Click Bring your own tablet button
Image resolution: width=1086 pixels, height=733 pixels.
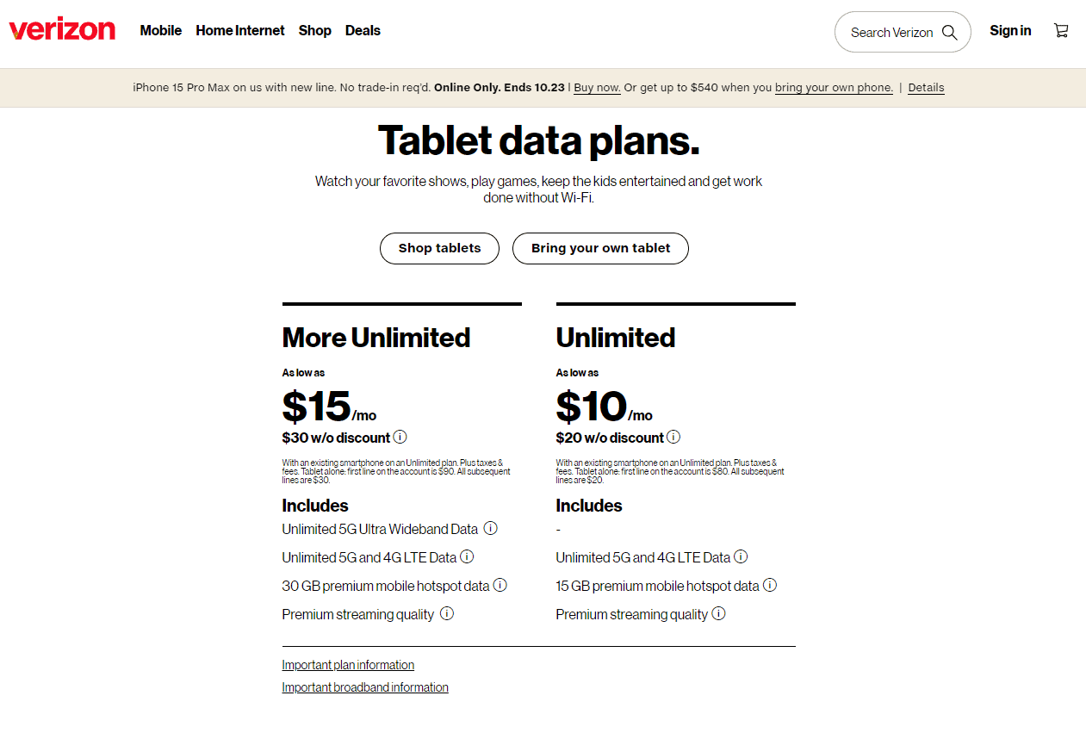[600, 248]
